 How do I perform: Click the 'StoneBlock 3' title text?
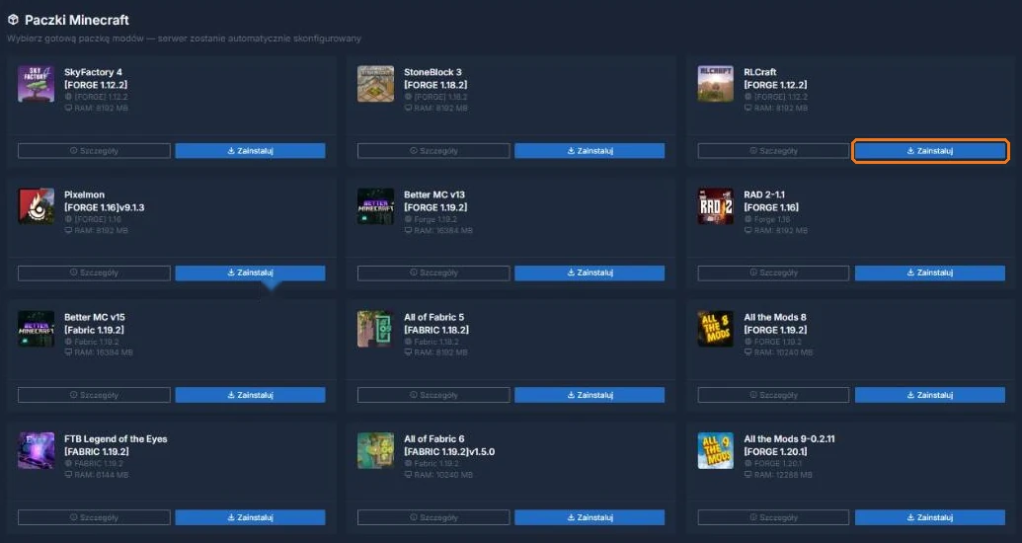tap(432, 72)
